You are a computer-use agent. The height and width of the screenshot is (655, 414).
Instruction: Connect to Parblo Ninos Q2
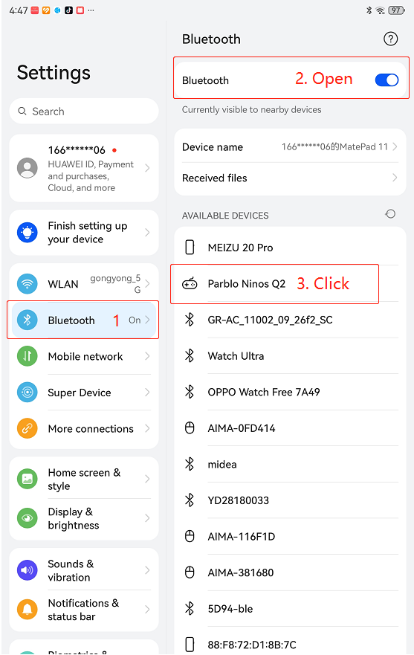(290, 284)
